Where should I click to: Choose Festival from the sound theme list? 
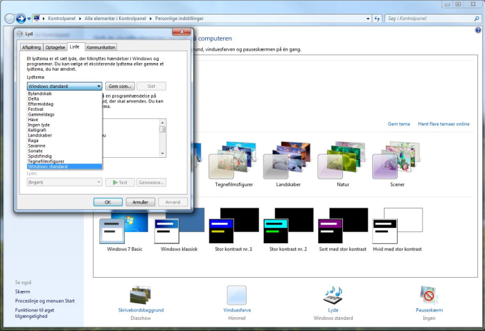36,109
